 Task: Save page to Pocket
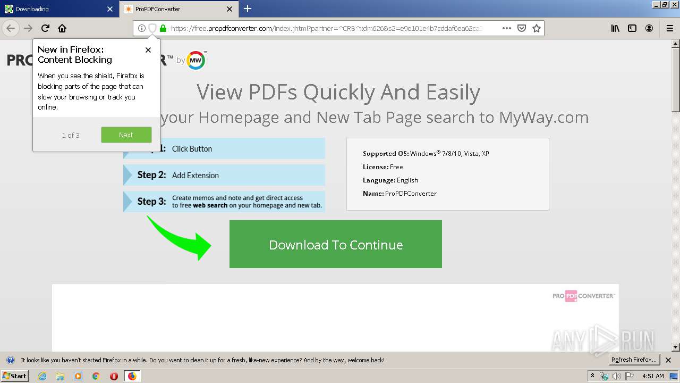pyautogui.click(x=522, y=28)
